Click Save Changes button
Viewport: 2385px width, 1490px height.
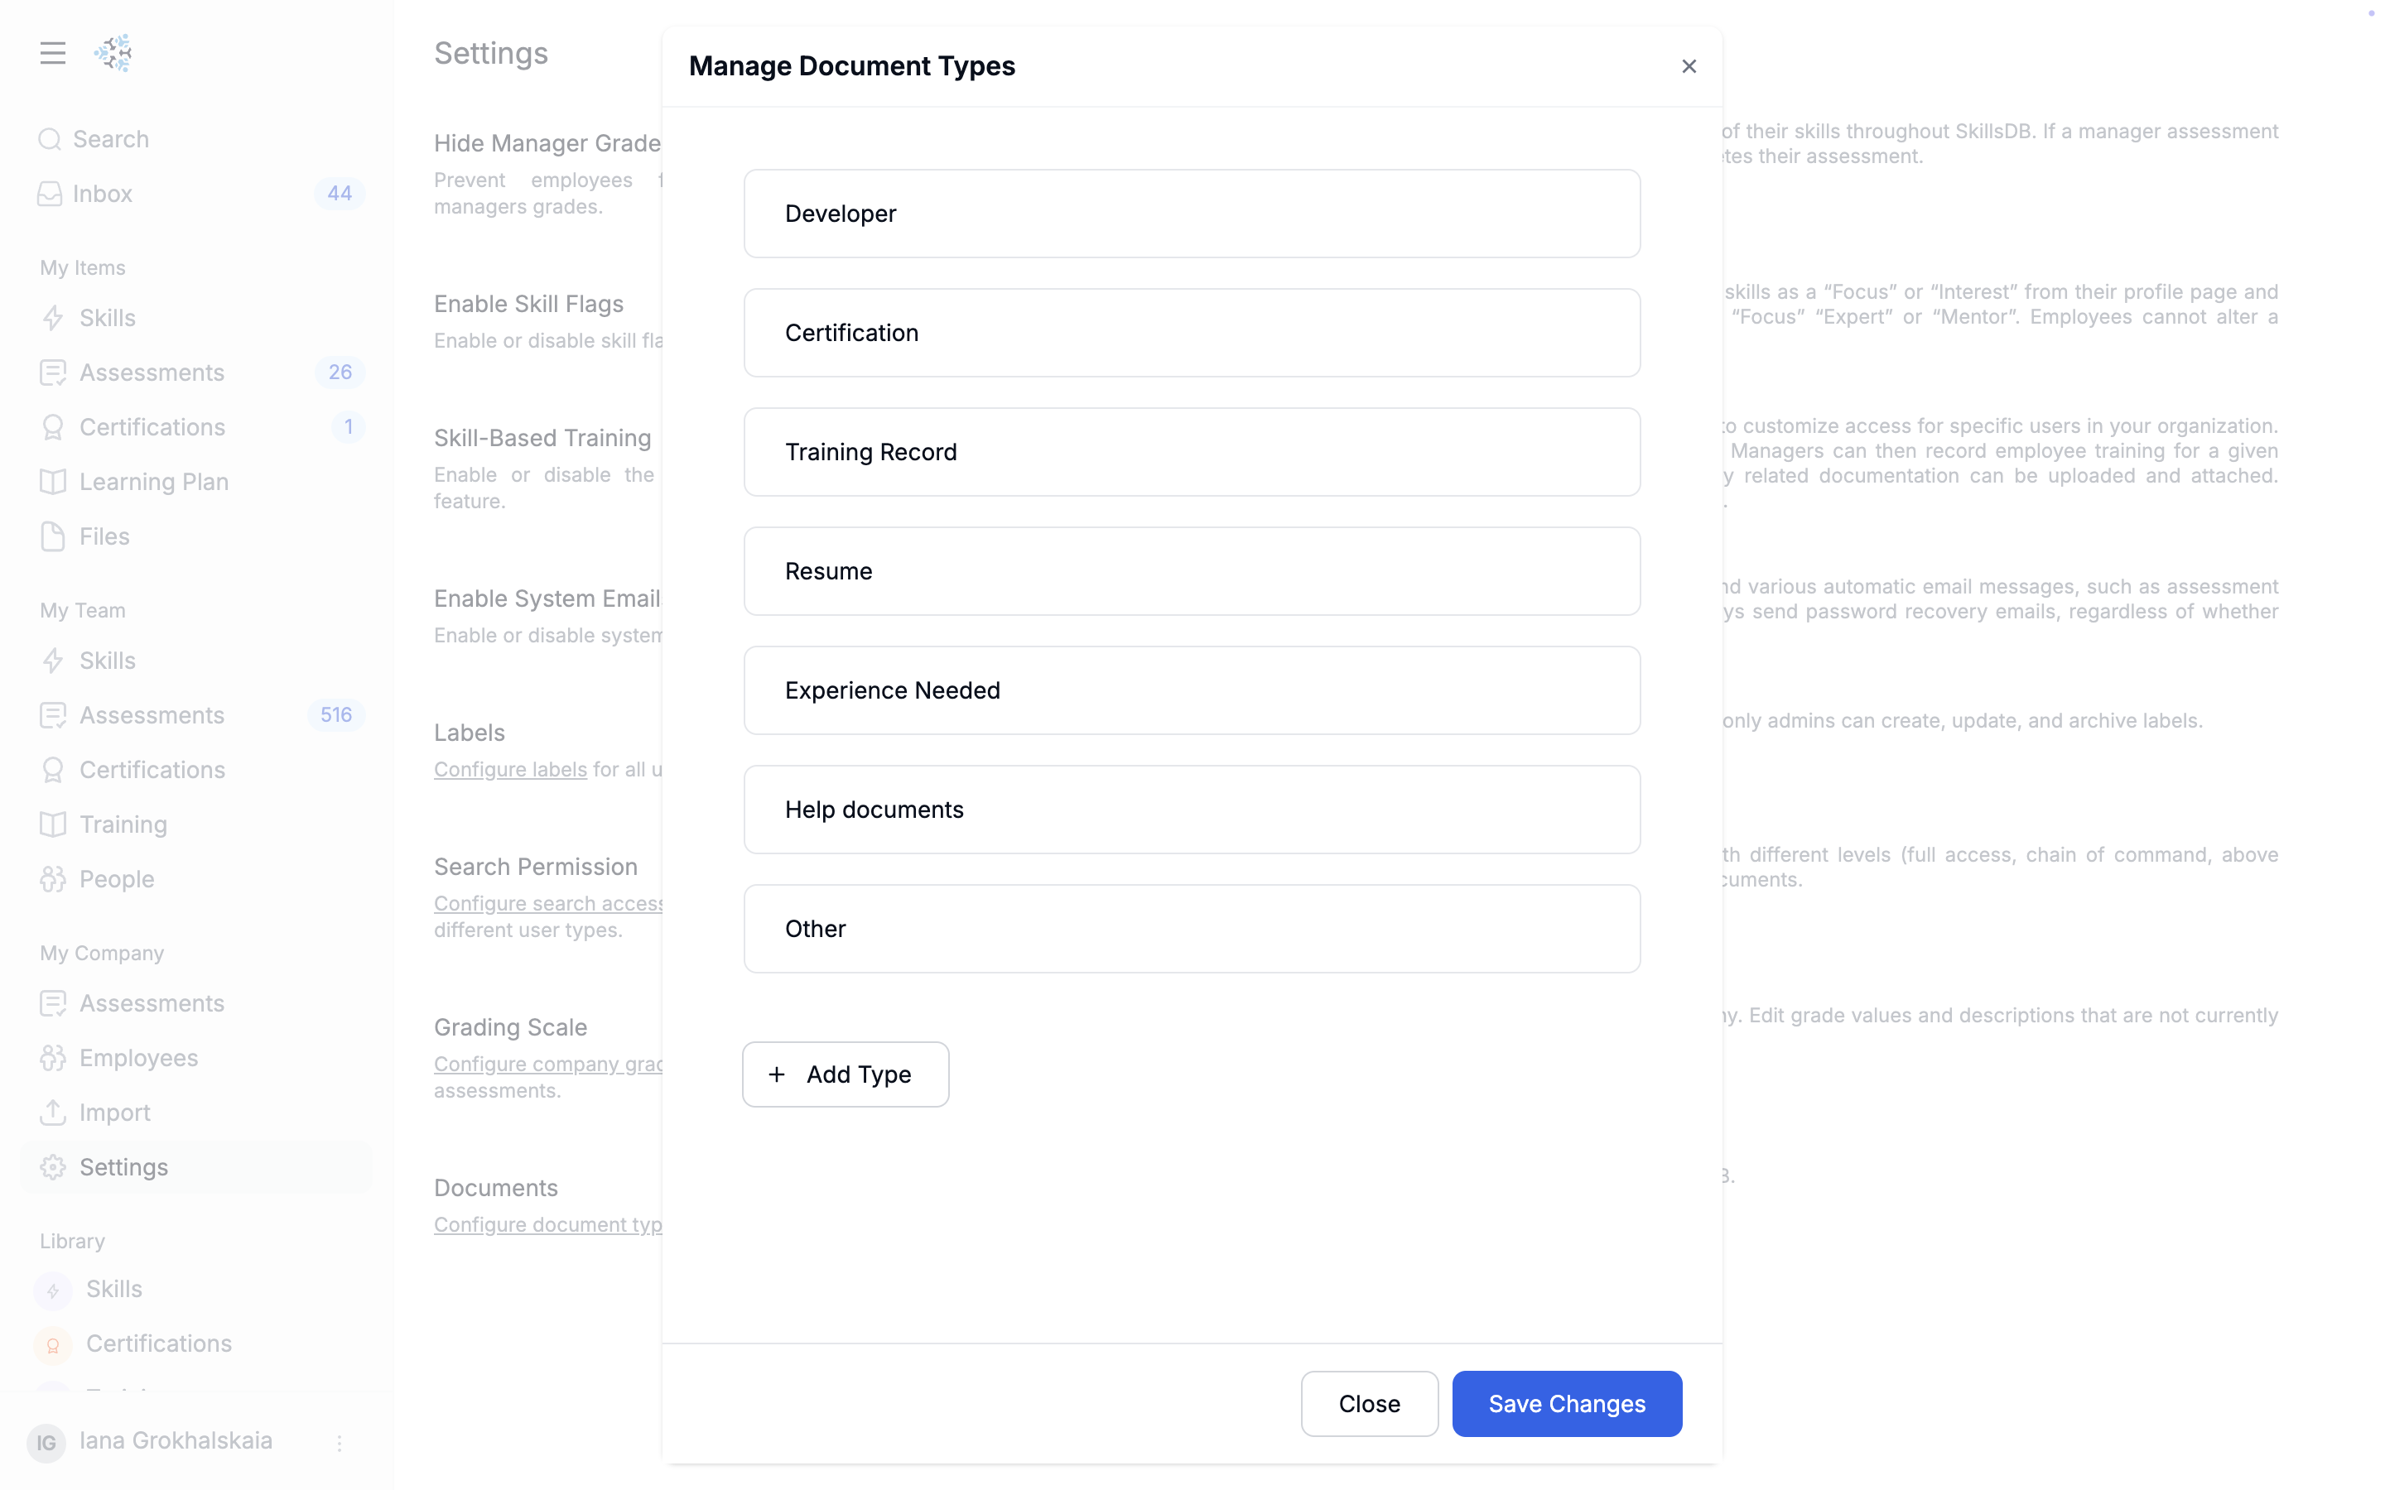pos(1567,1403)
